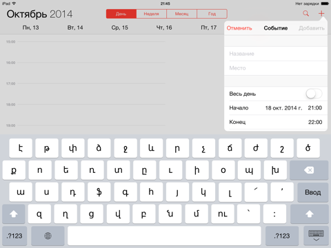Tap the բ key

pos(144,214)
